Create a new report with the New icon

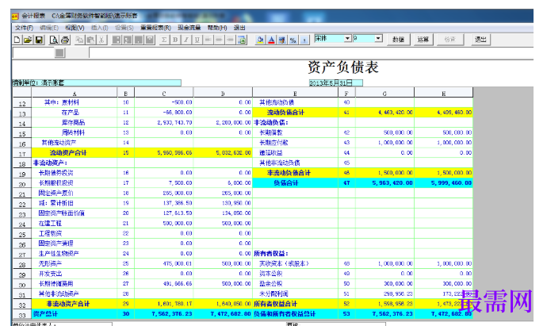(x=17, y=40)
